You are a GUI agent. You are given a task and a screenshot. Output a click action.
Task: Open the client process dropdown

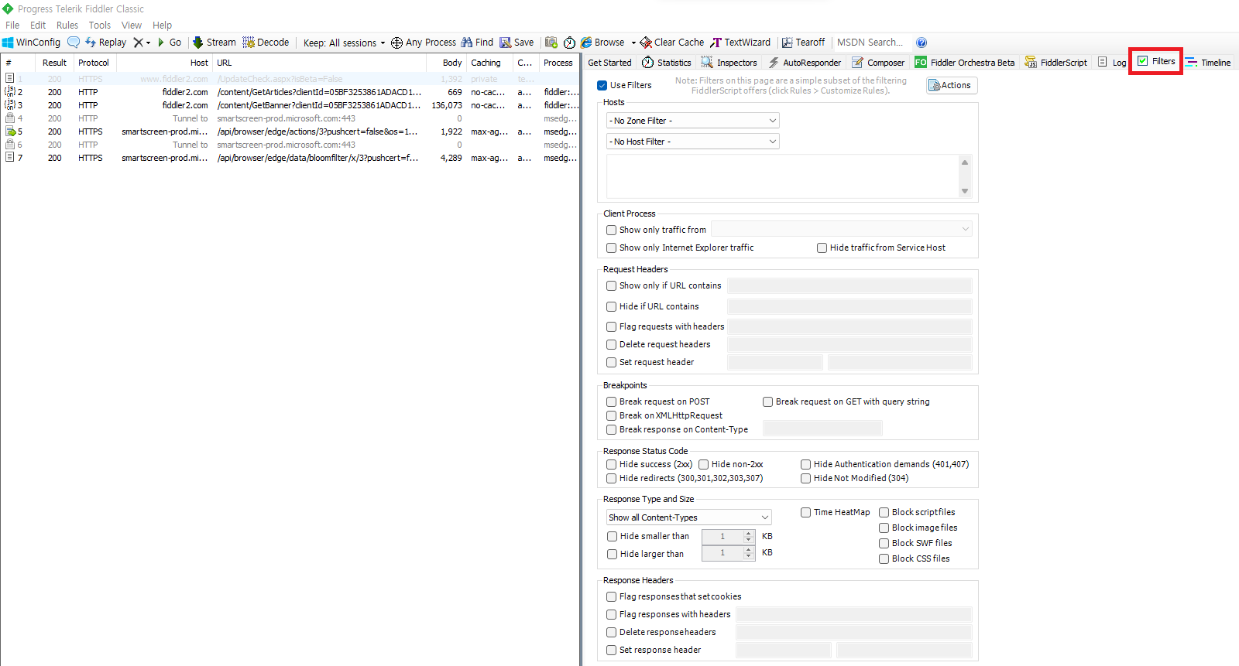[842, 229]
